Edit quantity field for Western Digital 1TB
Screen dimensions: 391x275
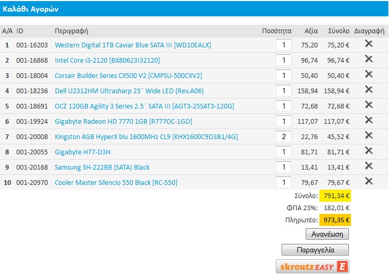284,45
